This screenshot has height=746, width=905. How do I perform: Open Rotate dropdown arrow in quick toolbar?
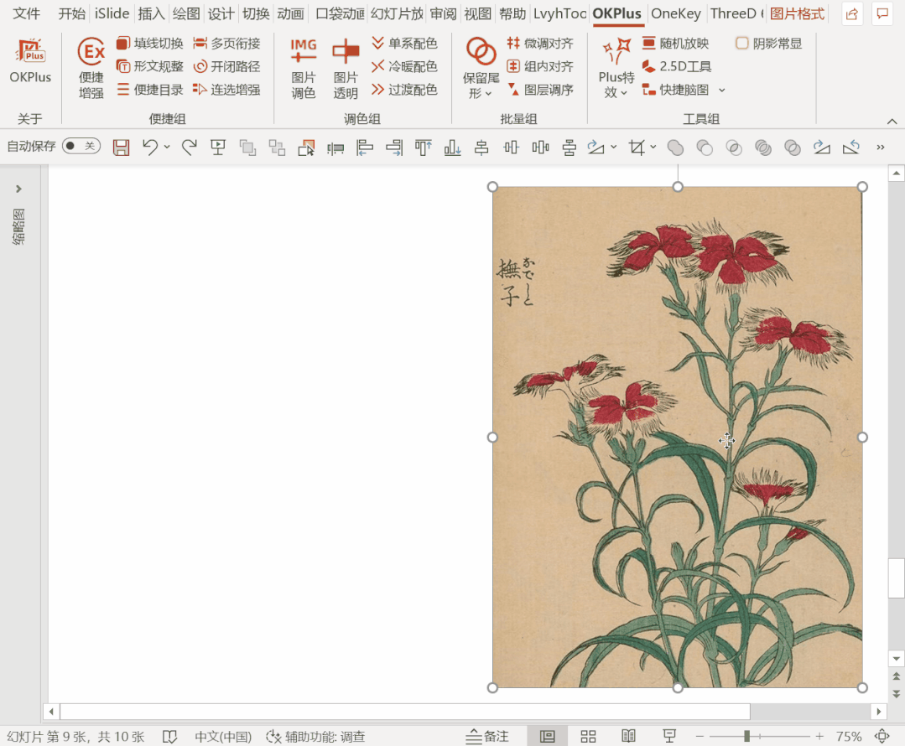pos(613,148)
